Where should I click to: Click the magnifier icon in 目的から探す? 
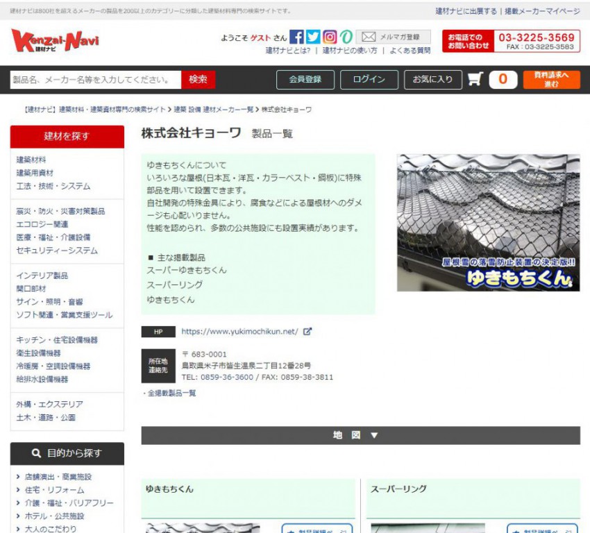[36, 453]
